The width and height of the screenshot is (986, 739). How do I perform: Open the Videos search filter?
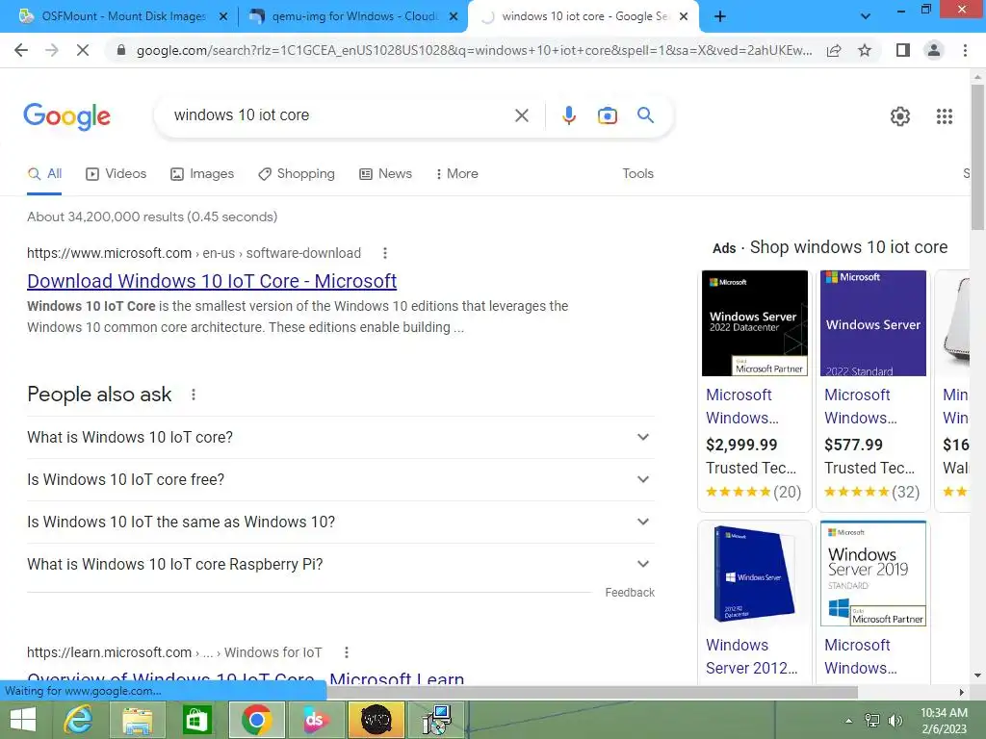coord(117,174)
